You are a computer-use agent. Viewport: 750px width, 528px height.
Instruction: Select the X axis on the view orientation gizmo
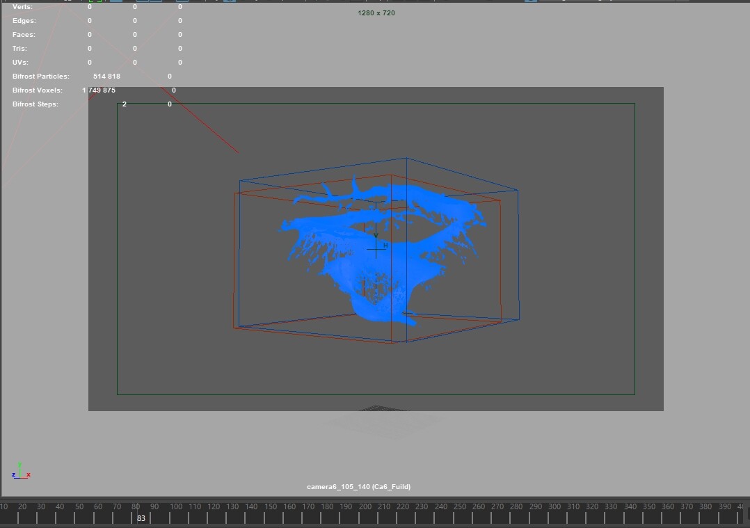[x=28, y=474]
